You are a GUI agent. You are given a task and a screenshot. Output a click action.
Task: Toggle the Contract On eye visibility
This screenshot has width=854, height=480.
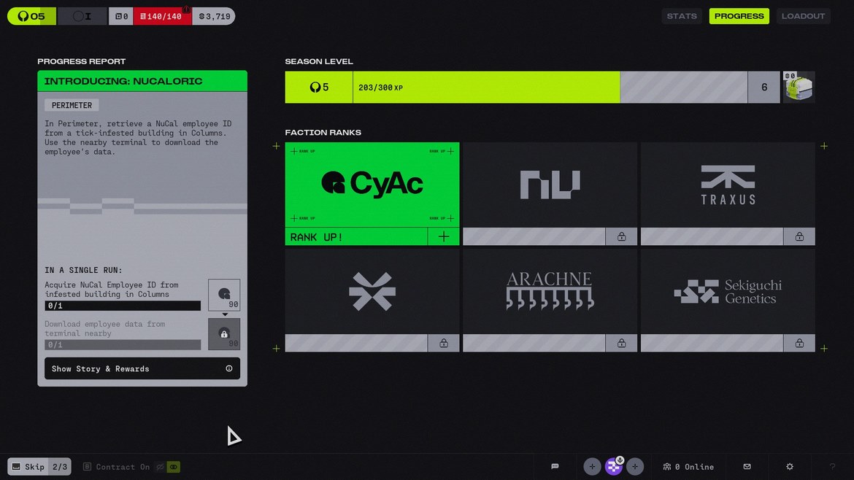click(174, 467)
